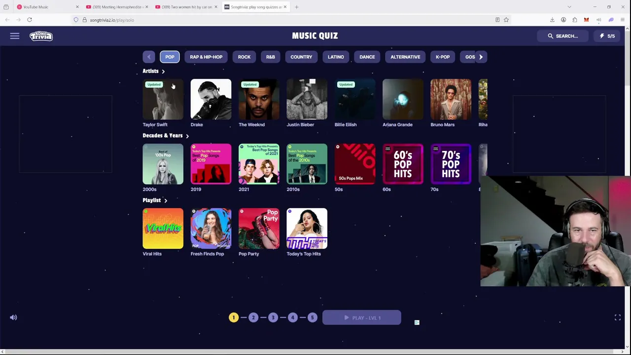Open browser downloads panel
Viewport: 631px width, 355px height.
(552, 20)
